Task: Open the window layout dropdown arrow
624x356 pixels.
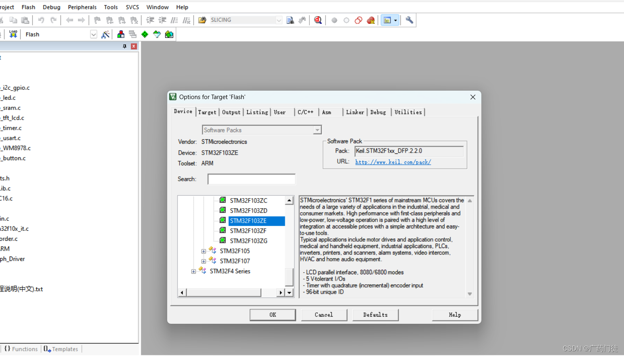Action: 396,20
